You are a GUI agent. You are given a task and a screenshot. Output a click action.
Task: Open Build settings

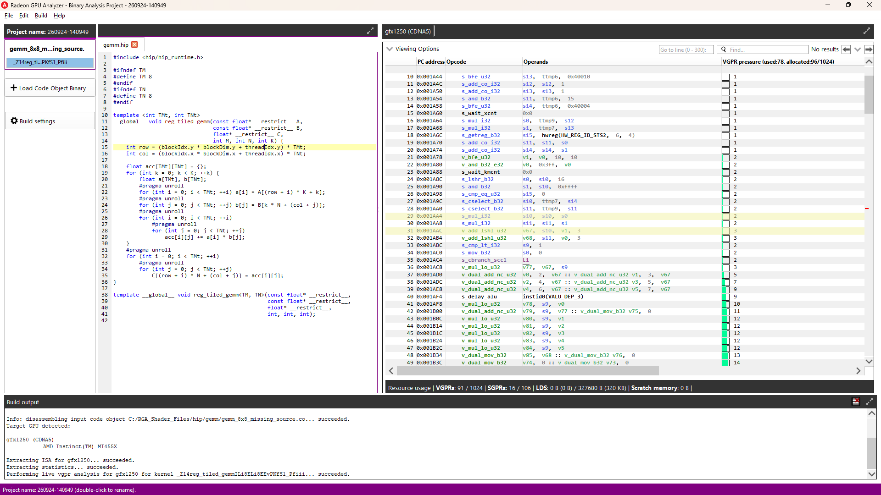pyautogui.click(x=50, y=121)
